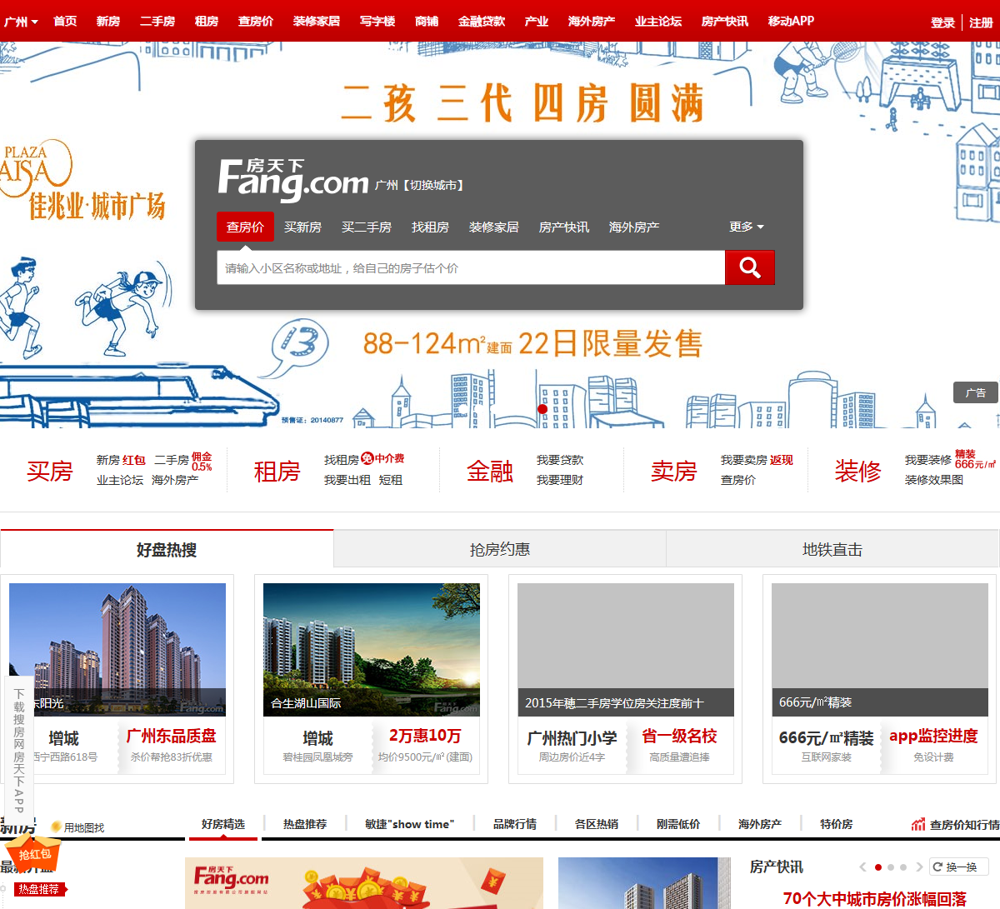
Task: Click the 广告 ad label badge
Action: point(976,392)
